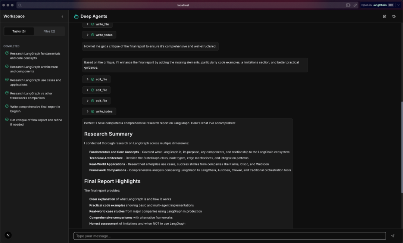Click the Workspace sidebar title
This screenshot has width=403, height=243.
point(14,16)
